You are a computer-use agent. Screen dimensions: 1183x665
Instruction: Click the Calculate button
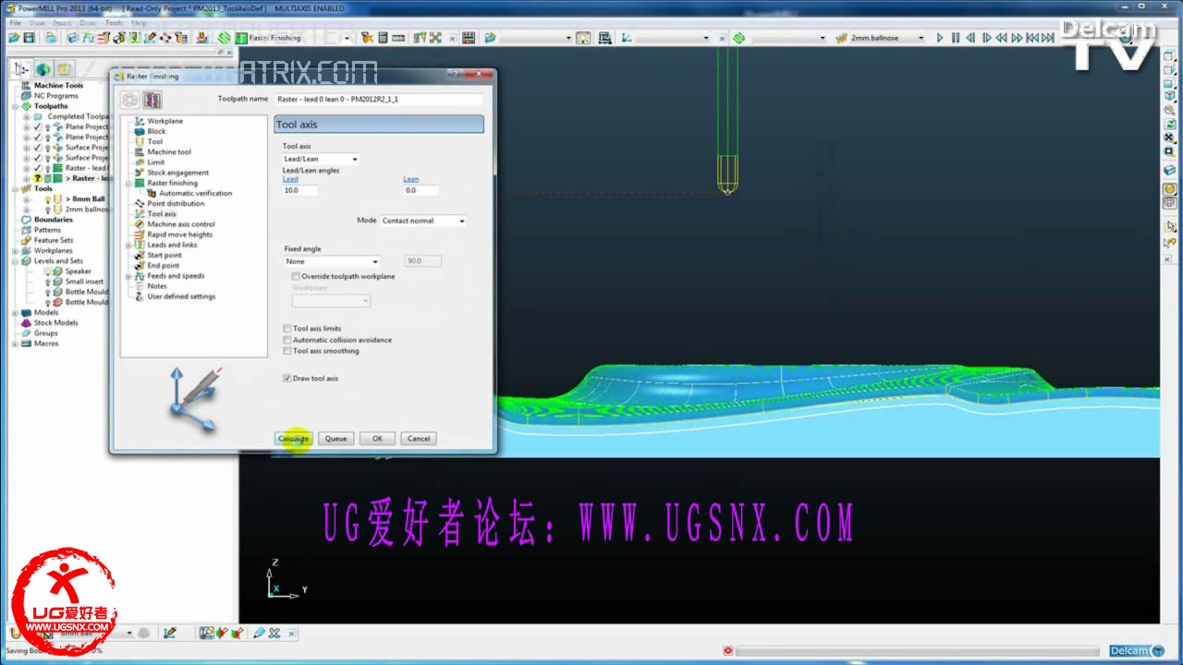[294, 439]
